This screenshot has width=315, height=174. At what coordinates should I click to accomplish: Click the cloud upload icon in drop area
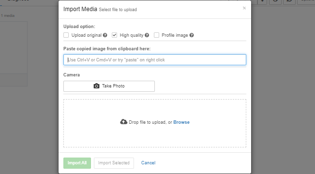(x=123, y=122)
